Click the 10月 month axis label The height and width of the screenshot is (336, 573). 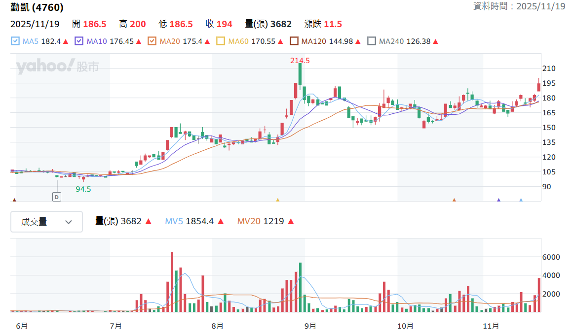tap(405, 326)
